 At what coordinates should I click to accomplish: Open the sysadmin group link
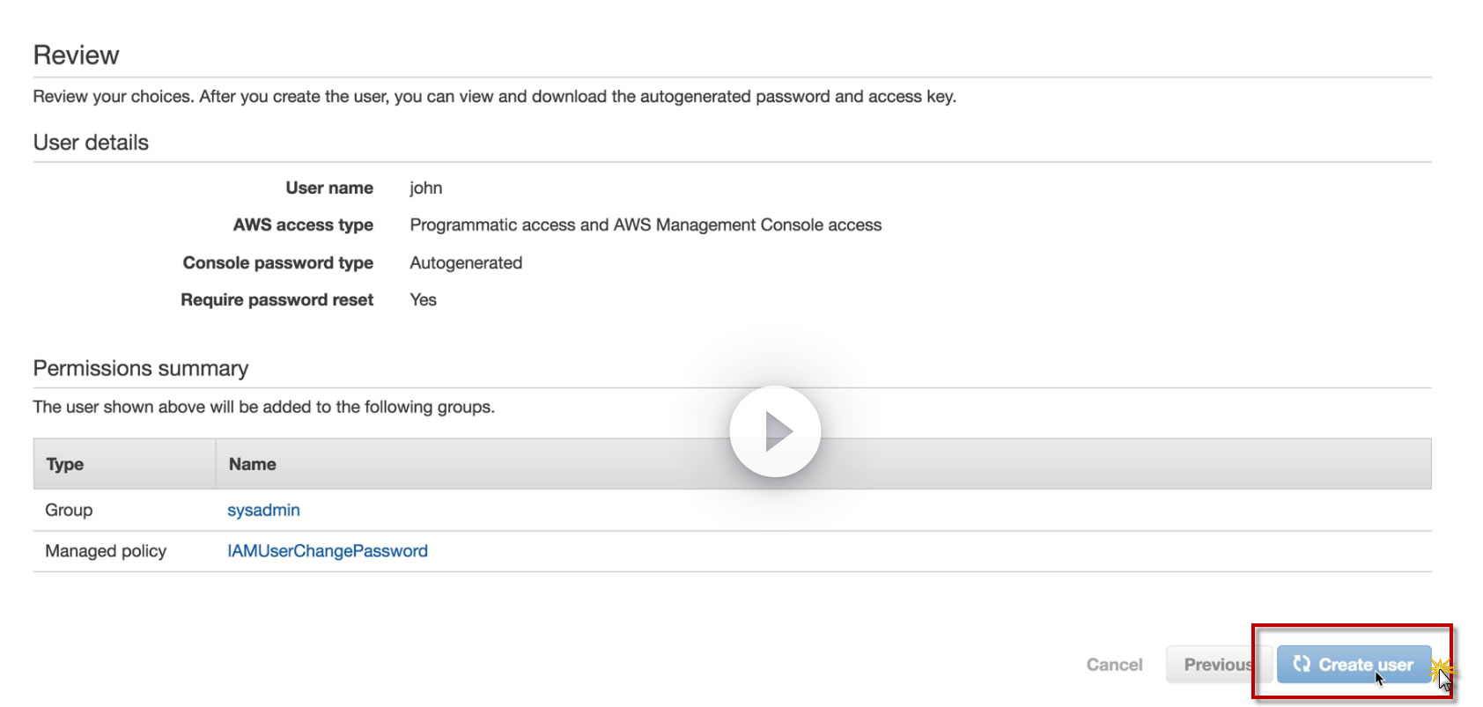click(x=263, y=510)
